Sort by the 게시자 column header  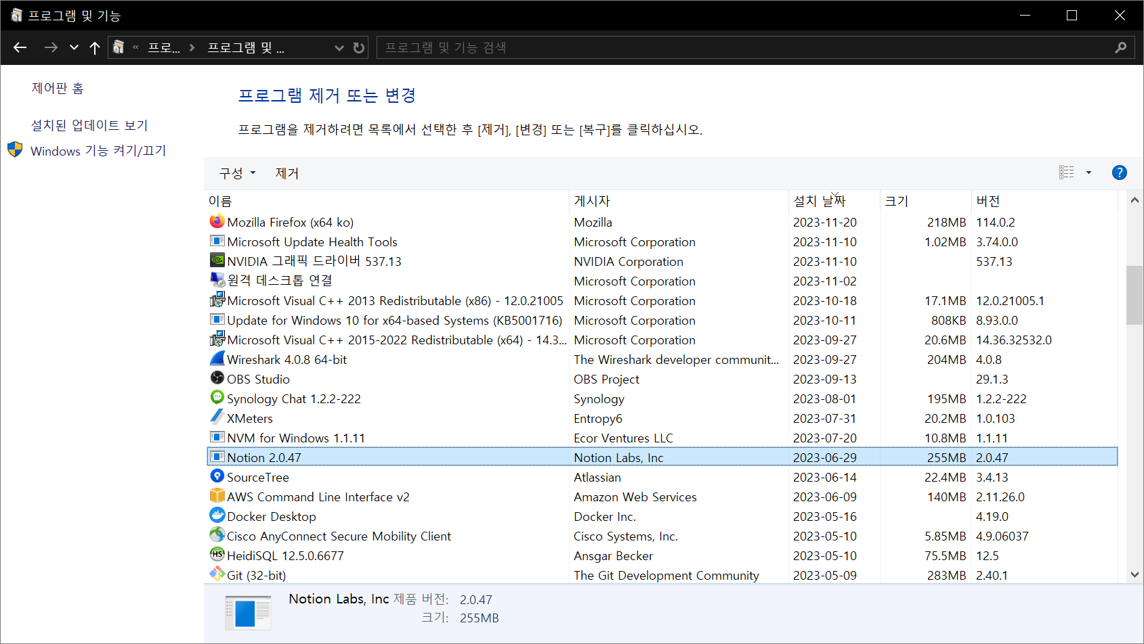click(679, 201)
